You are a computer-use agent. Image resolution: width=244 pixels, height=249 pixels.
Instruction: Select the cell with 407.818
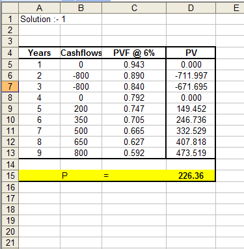pyautogui.click(x=191, y=142)
